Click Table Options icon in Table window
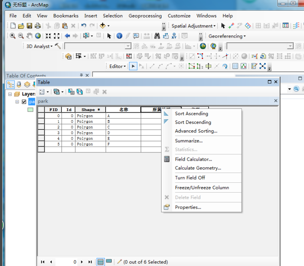The height and width of the screenshot is (266, 304). click(42, 92)
